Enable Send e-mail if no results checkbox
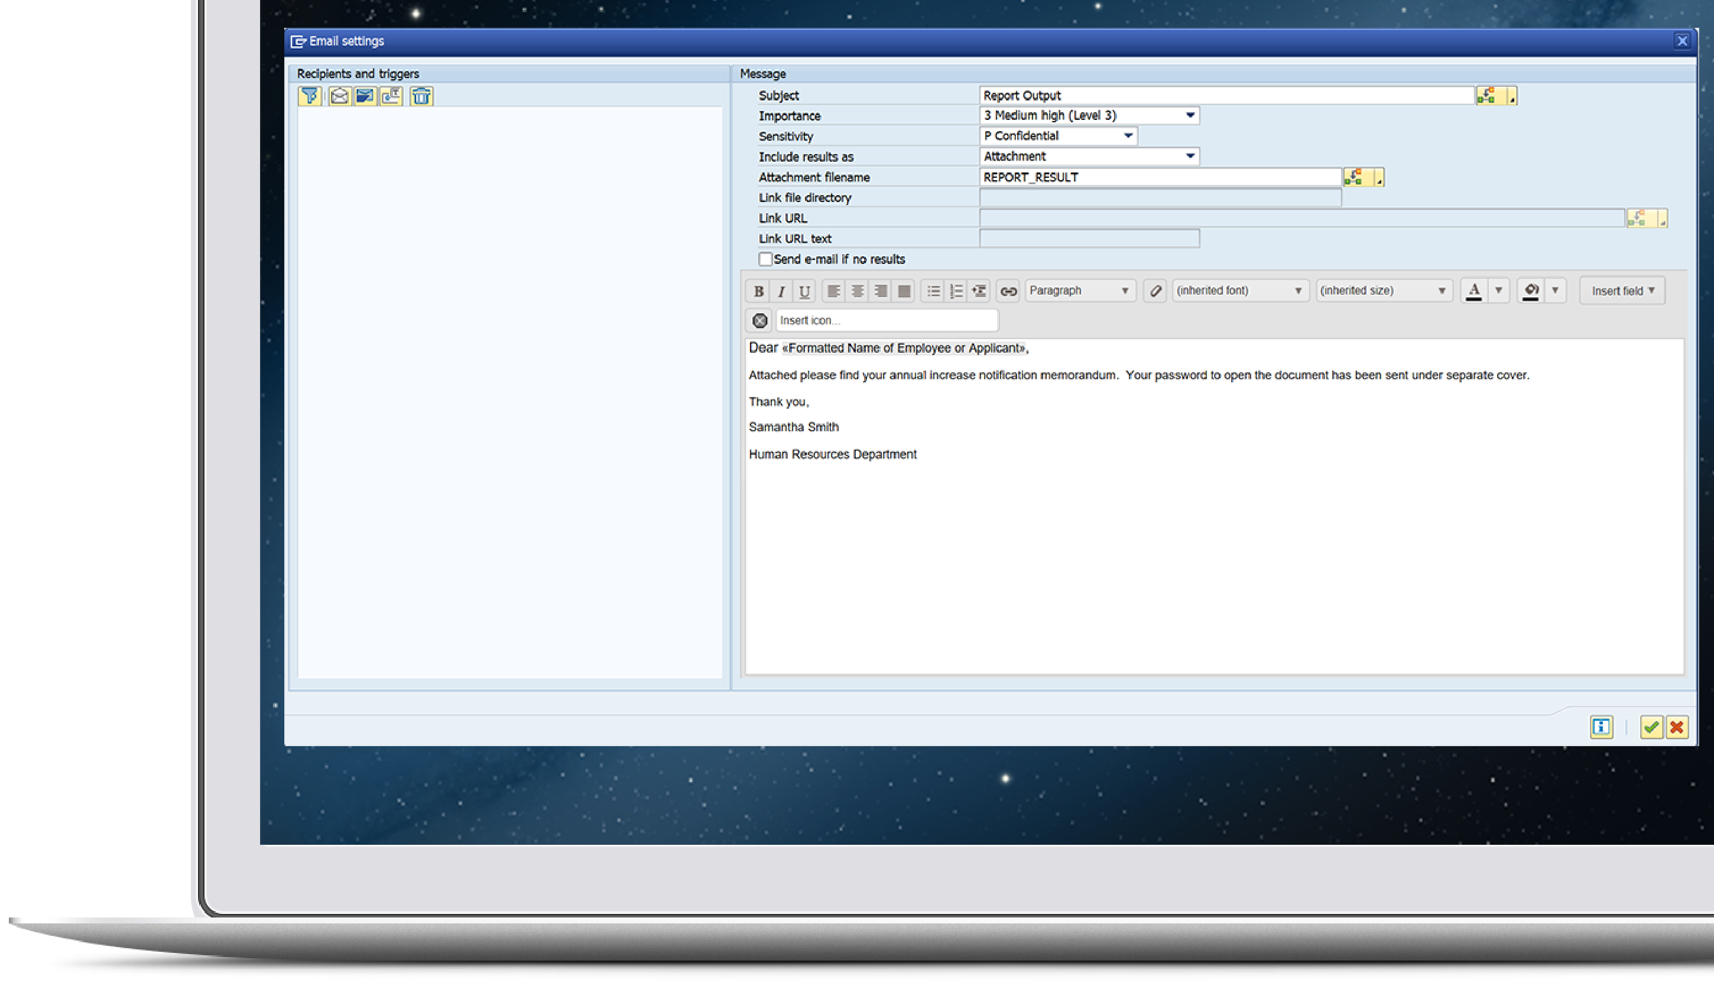The height and width of the screenshot is (999, 1714). [765, 259]
